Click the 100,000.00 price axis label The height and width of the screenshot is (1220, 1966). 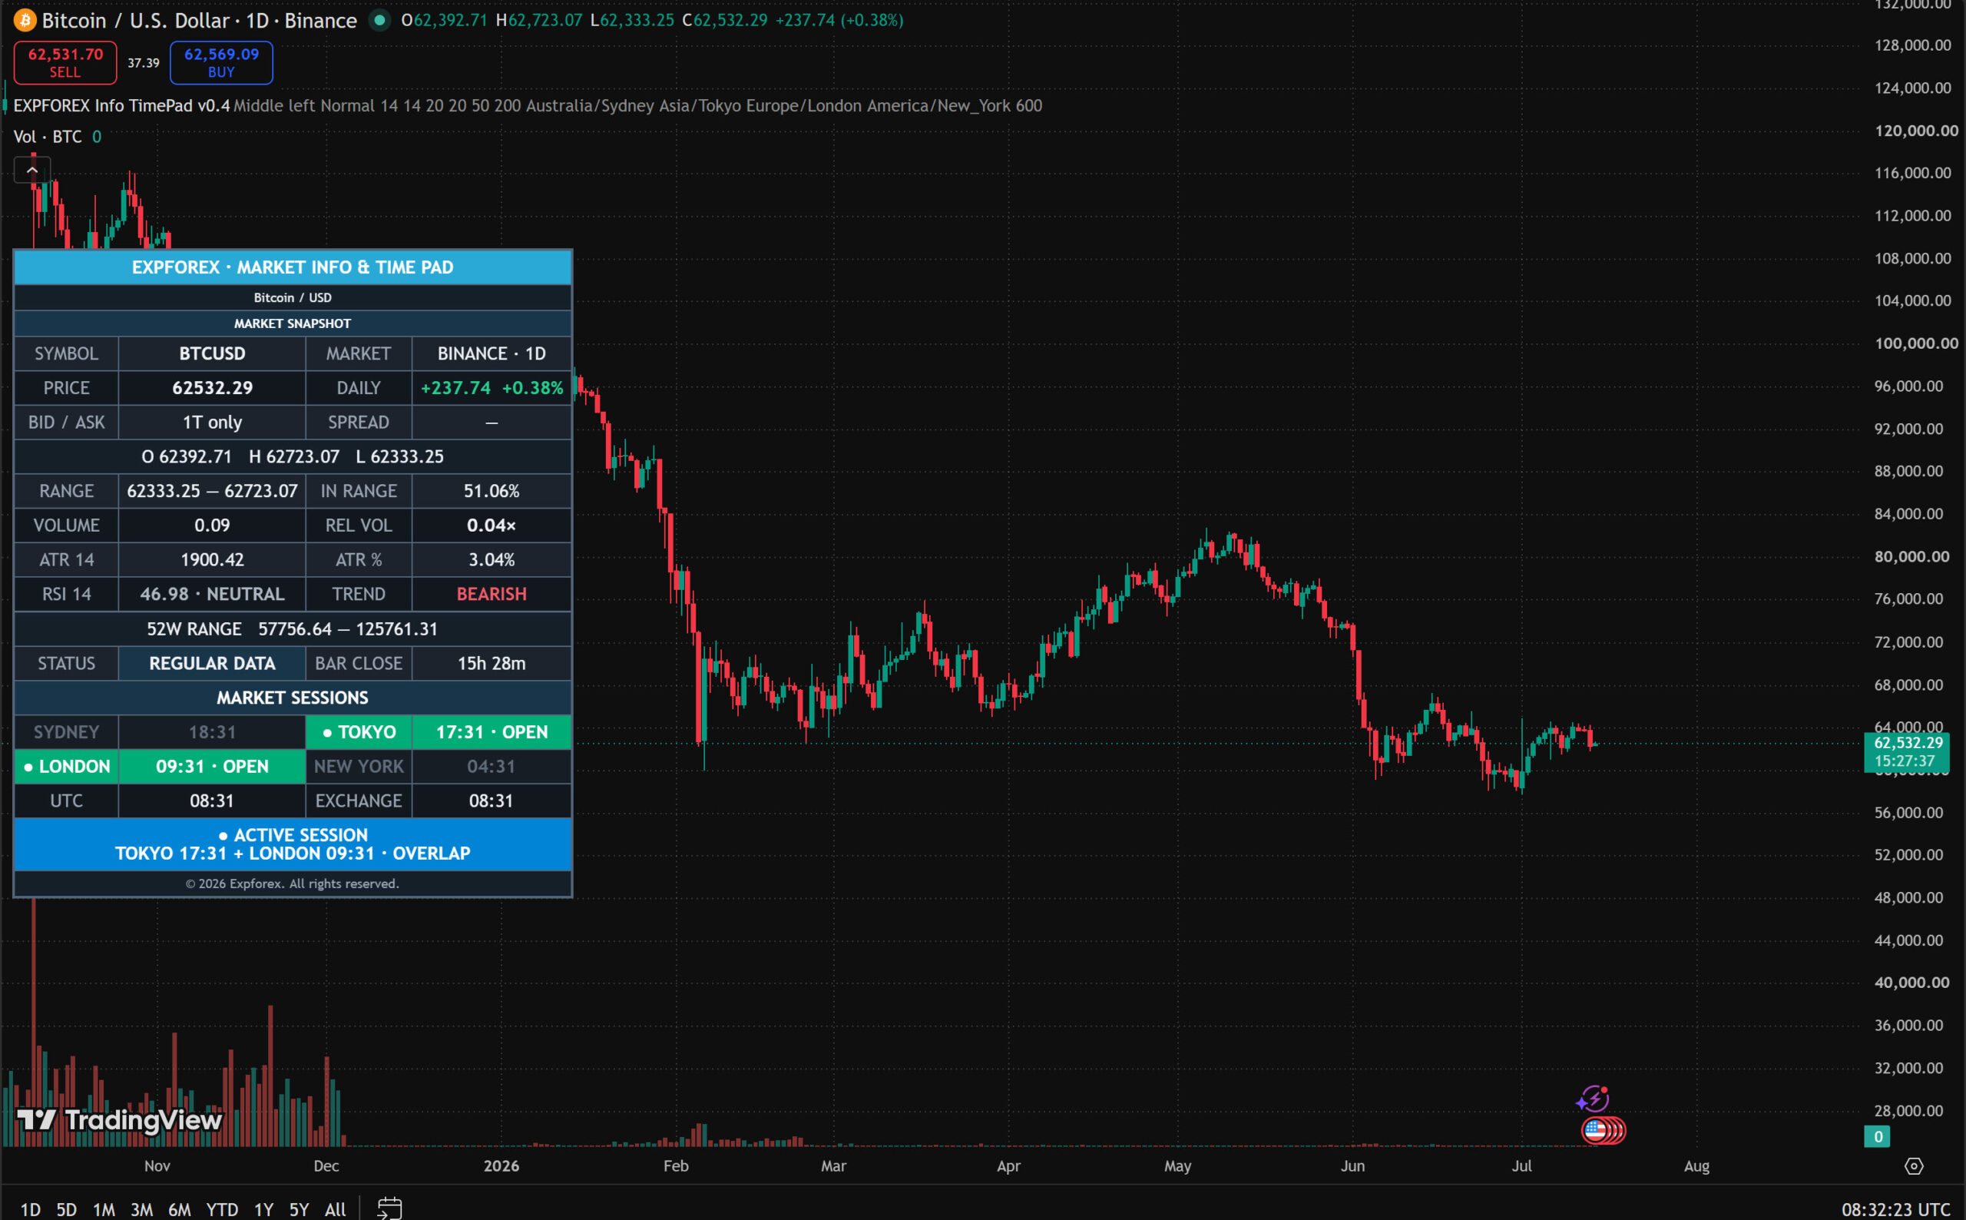point(1916,343)
